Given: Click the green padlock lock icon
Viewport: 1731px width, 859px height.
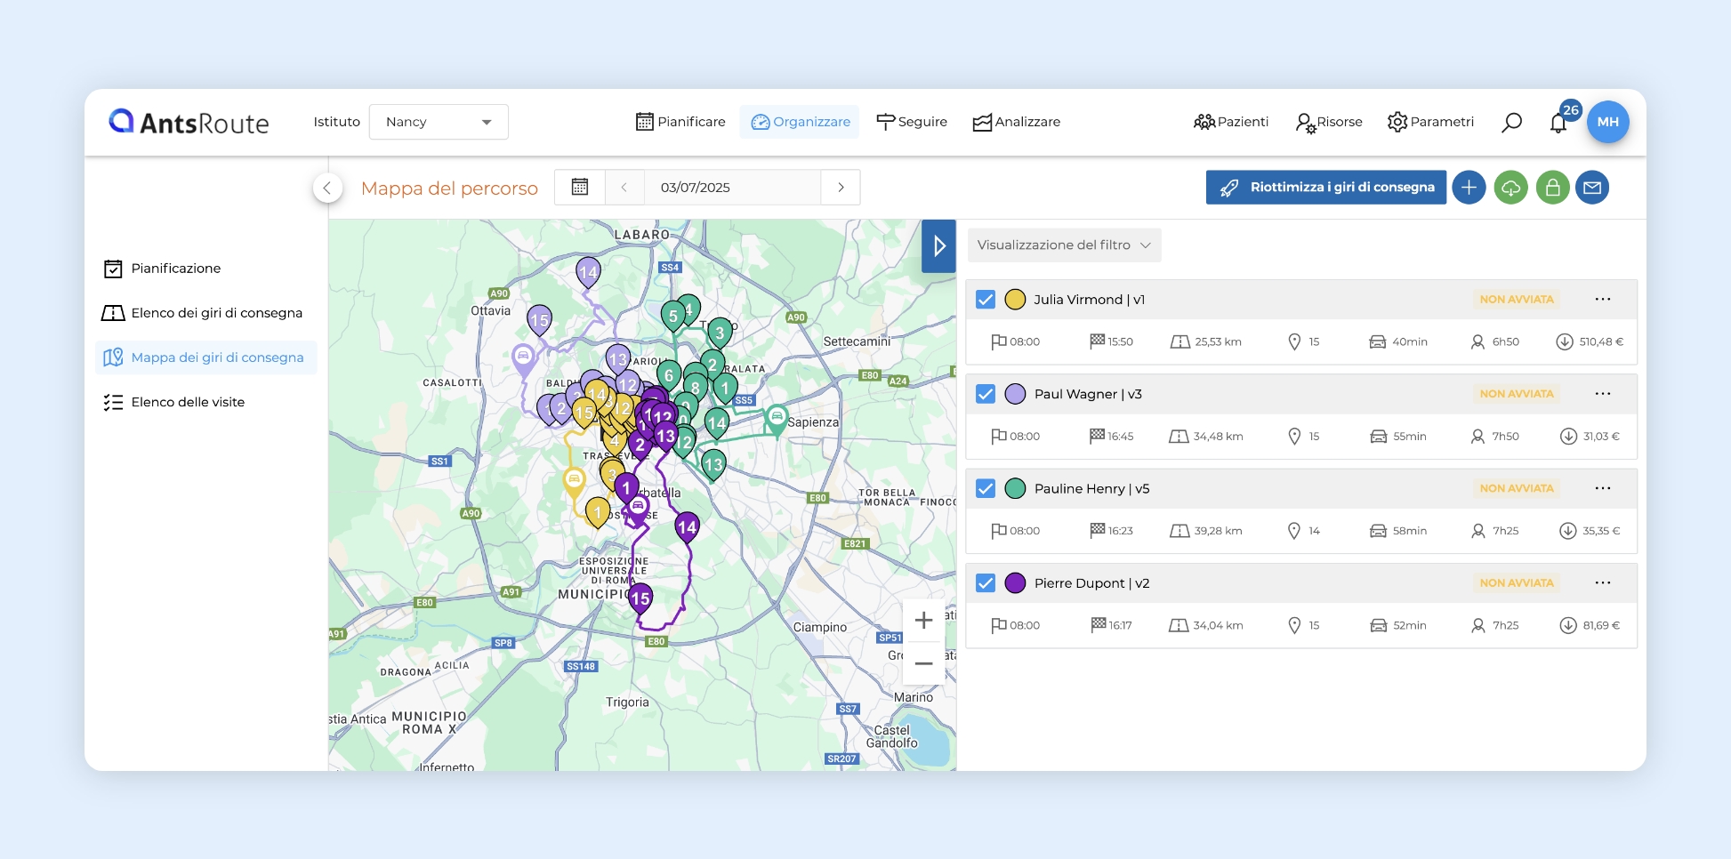Looking at the screenshot, I should 1552,188.
